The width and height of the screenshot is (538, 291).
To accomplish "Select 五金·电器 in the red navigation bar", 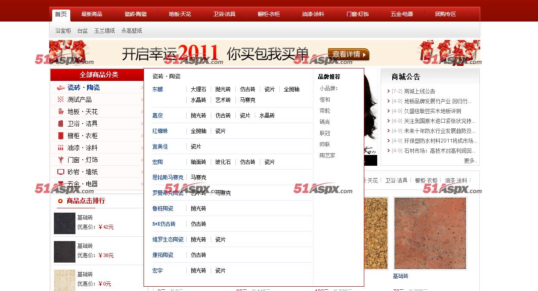I will coord(402,14).
